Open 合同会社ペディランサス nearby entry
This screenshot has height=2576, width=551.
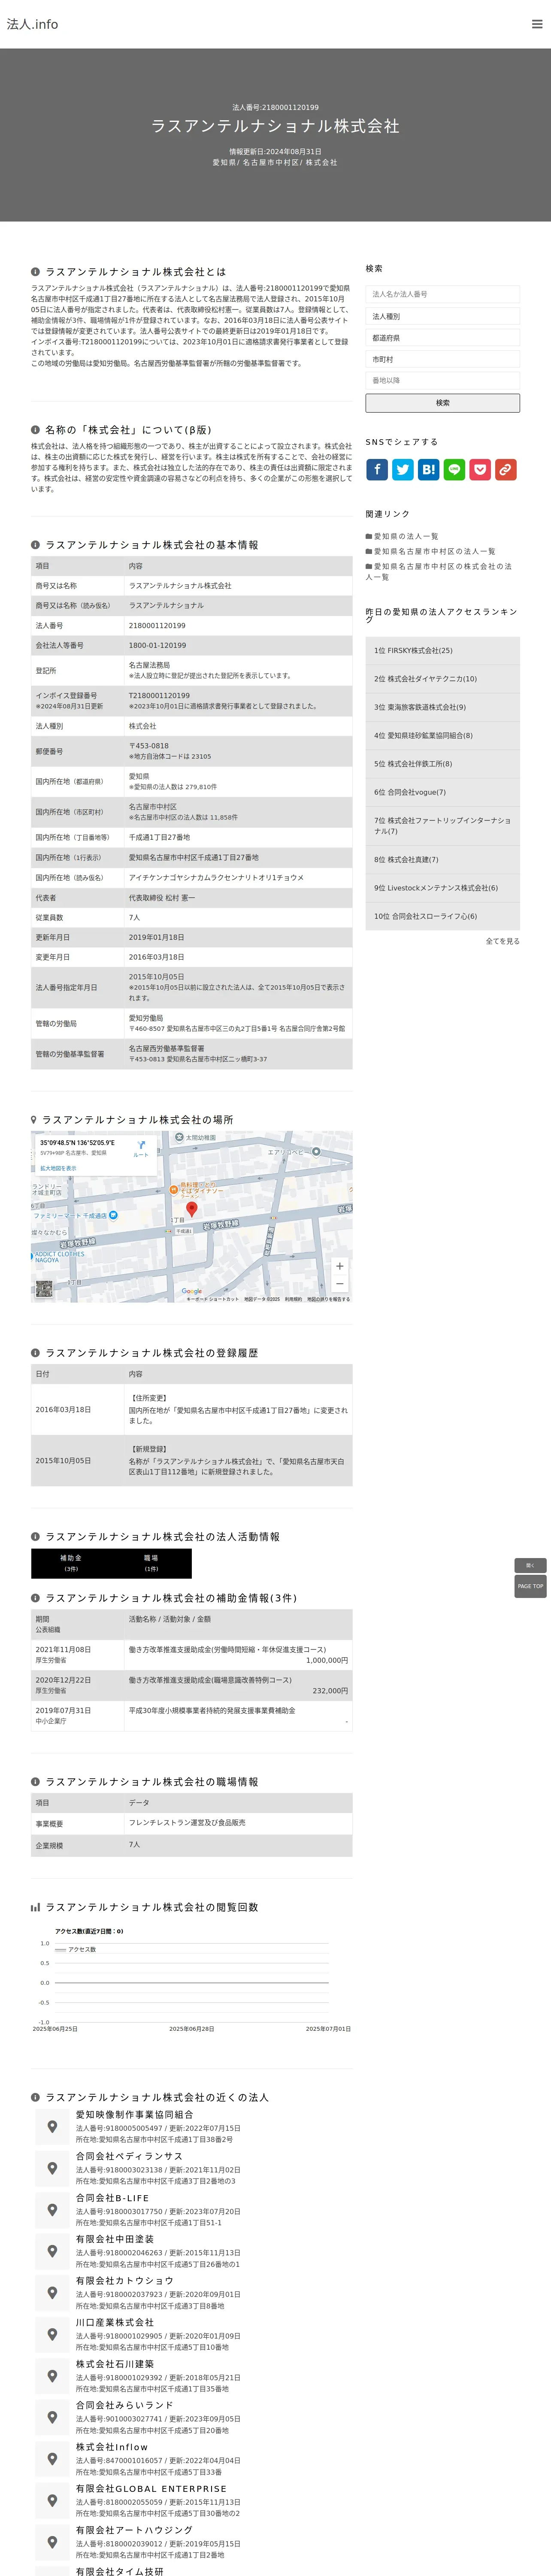point(129,2157)
